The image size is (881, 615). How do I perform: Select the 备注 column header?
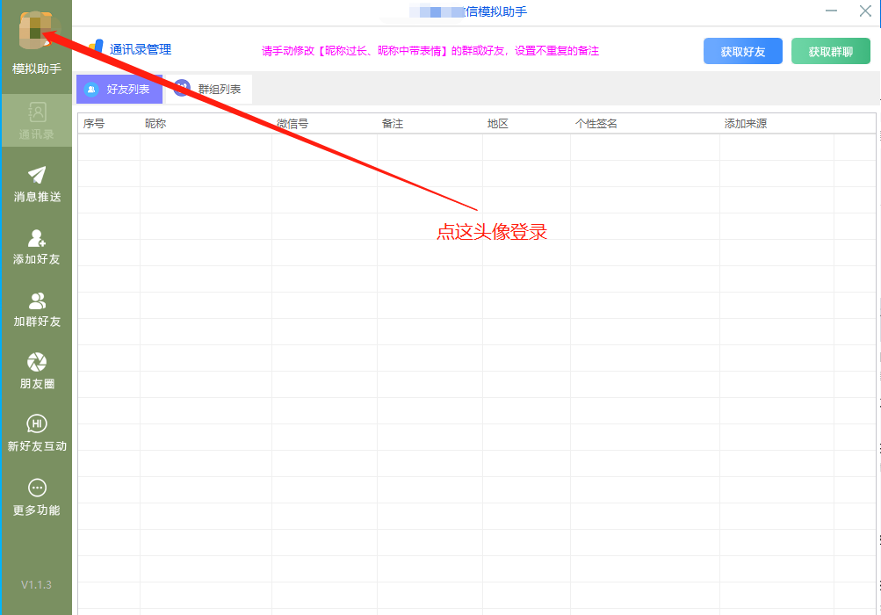coord(393,124)
